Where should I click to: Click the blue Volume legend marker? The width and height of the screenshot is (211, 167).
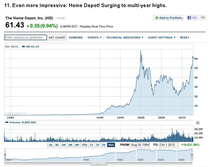pos(7,122)
